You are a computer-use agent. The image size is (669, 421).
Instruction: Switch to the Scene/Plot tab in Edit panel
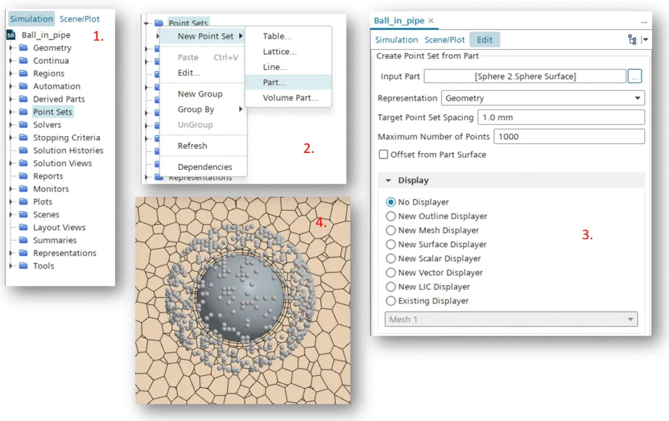tap(445, 40)
